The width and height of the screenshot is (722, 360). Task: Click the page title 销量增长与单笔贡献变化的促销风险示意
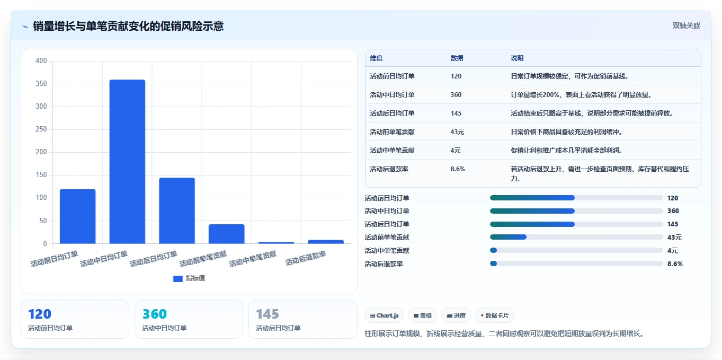128,26
